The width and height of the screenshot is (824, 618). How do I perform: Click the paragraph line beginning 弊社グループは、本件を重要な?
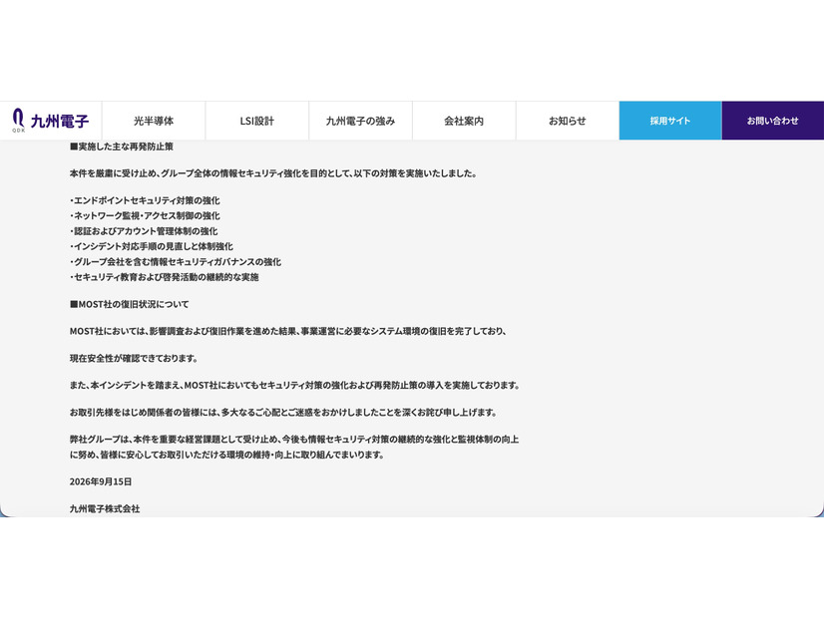(294, 440)
